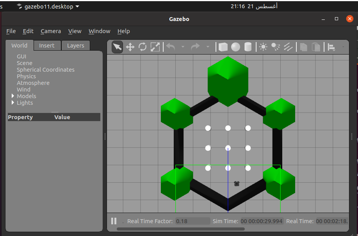Open the Edit menu
Screen dimensions: 358x236
(28, 31)
